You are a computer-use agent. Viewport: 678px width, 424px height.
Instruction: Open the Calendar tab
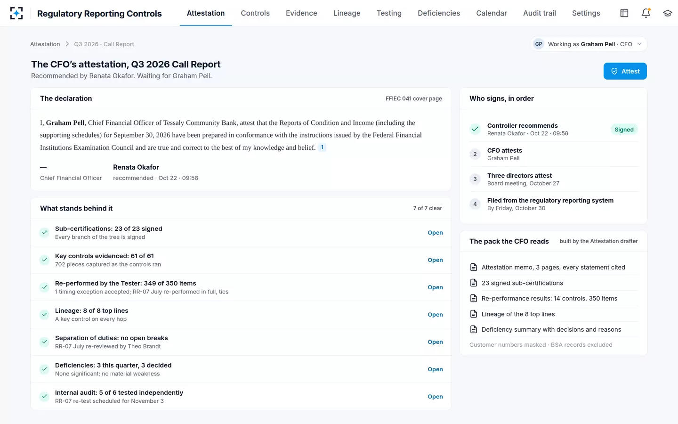pyautogui.click(x=492, y=13)
